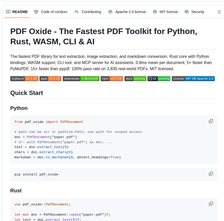Click the 'from pdf_oxide import PdfDocument' line
Screen dimensions: 224x221
(x=49, y=122)
